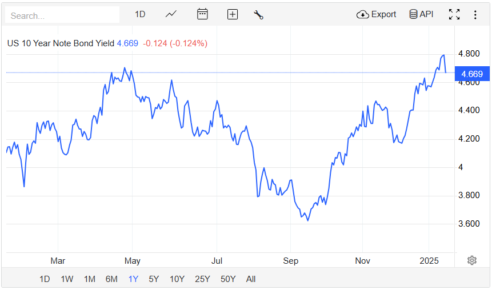Click the 4.200 y-axis label

(x=469, y=139)
